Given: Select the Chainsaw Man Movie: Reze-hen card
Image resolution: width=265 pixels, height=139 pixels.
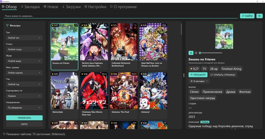Looking at the screenshot, I should (94, 95).
